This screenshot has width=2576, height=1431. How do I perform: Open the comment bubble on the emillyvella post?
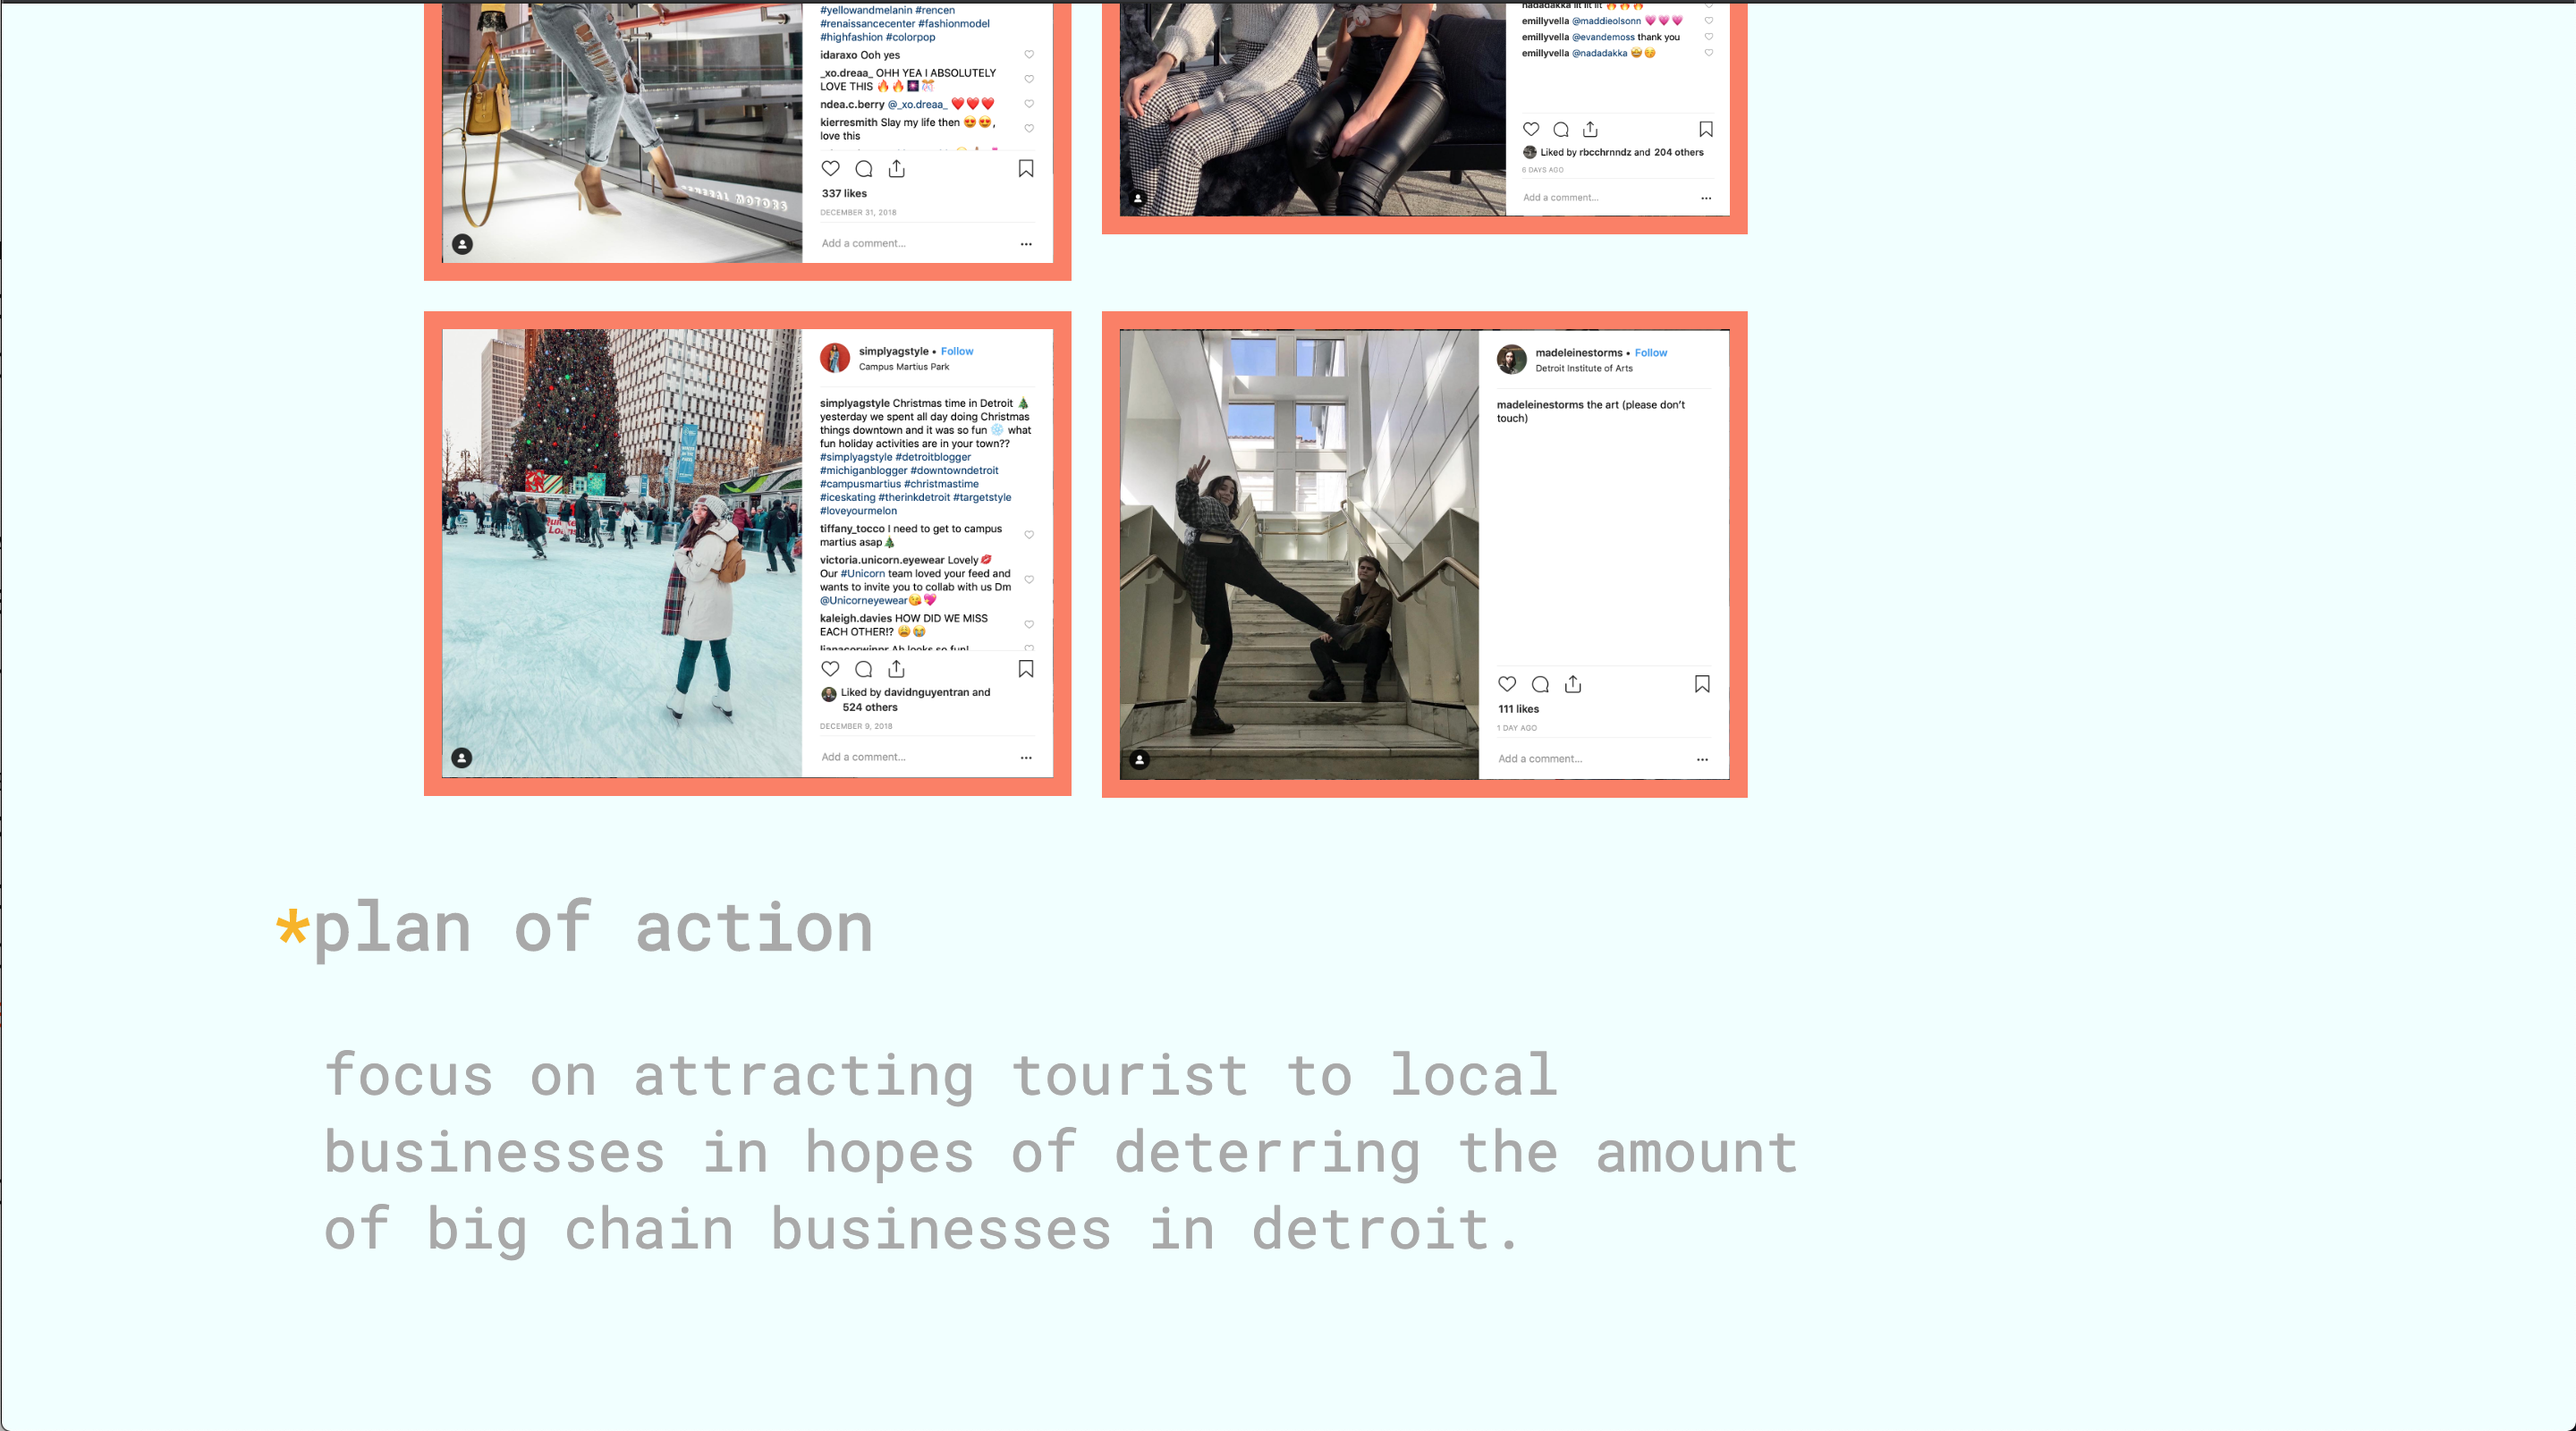click(x=1561, y=129)
